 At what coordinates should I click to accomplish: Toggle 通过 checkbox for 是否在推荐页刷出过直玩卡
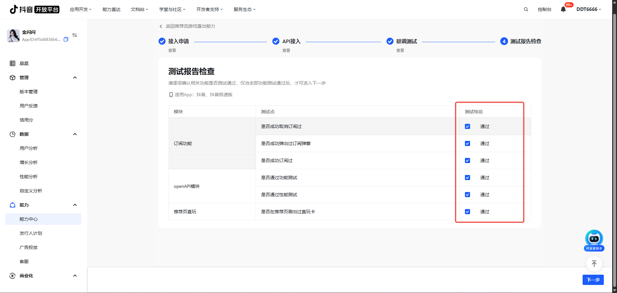click(467, 212)
